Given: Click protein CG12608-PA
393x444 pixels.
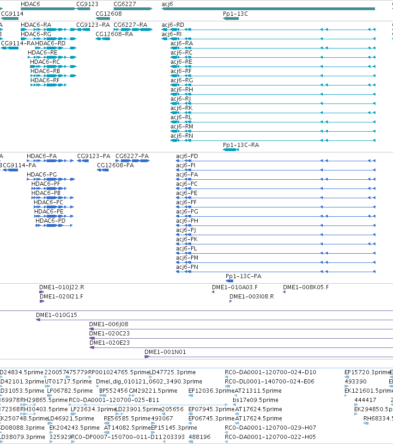Looking at the screenshot, I should (115, 165).
